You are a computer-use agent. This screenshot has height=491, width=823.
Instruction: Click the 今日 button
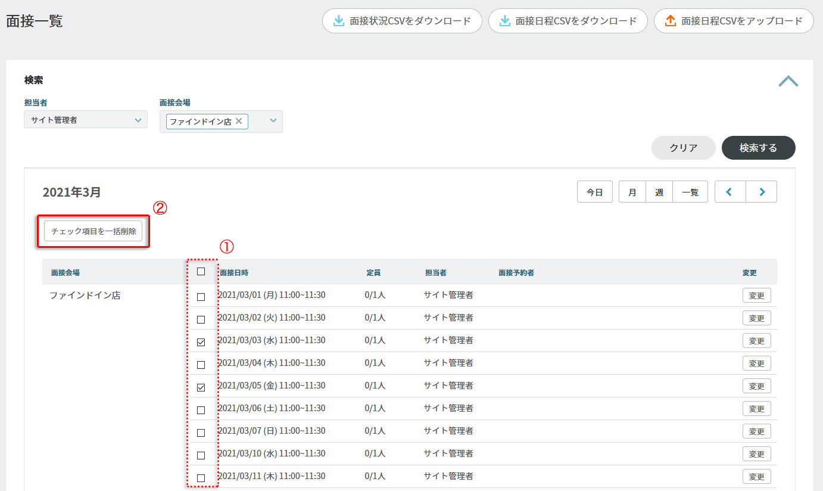[595, 192]
